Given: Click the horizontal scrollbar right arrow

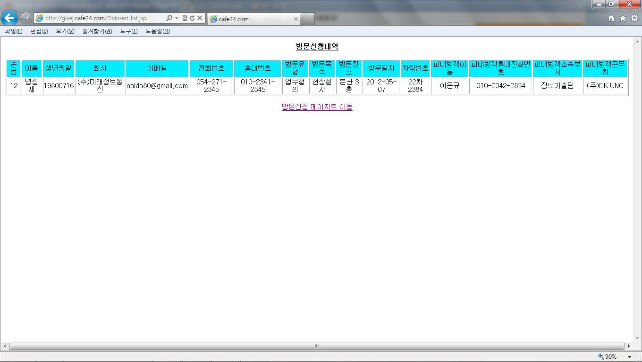Looking at the screenshot, I should point(629,346).
